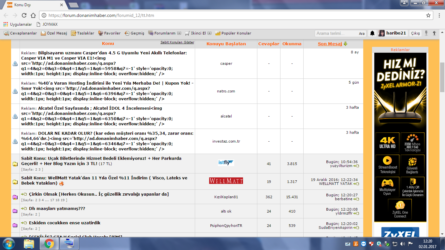Open topic Dh maaşları yatmamış???

pyautogui.click(x=57, y=209)
